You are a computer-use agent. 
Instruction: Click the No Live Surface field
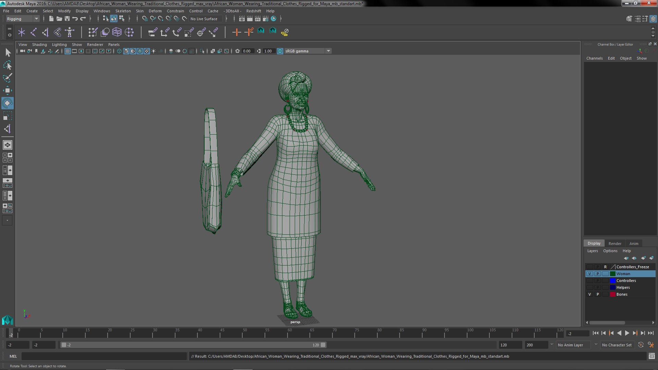click(x=206, y=19)
